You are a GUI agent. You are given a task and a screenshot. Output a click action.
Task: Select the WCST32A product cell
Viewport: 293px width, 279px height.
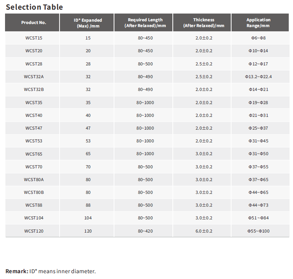click(34, 77)
